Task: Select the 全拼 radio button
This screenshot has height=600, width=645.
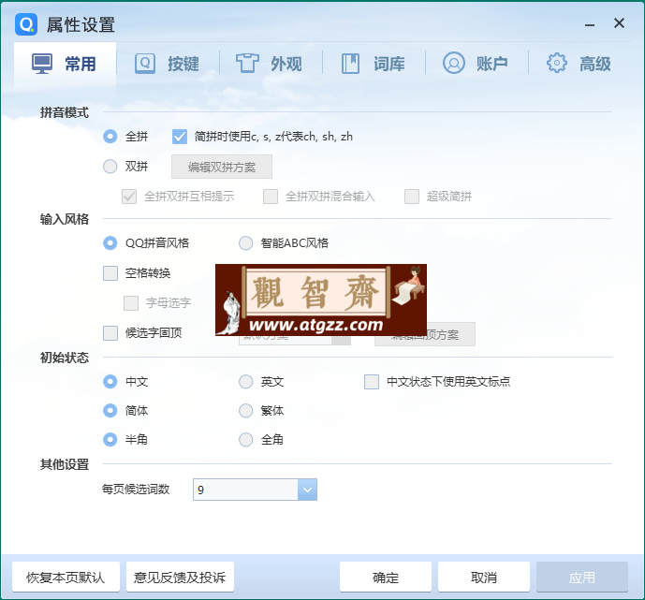Action: (x=110, y=137)
